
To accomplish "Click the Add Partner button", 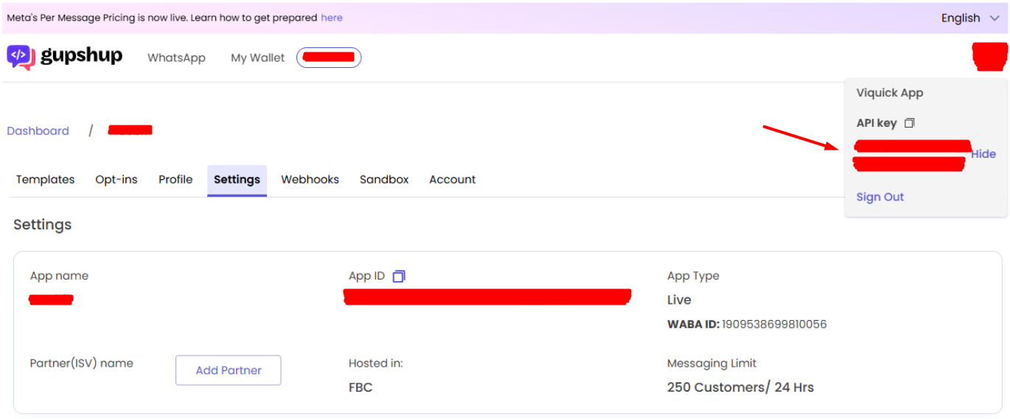I will coord(229,370).
